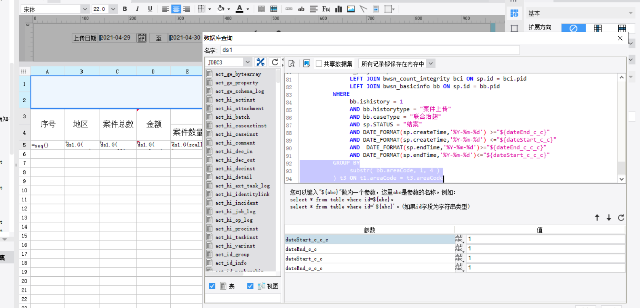The height and width of the screenshot is (308, 640).
Task: Select the 案件总数 header cell
Action: (118, 124)
